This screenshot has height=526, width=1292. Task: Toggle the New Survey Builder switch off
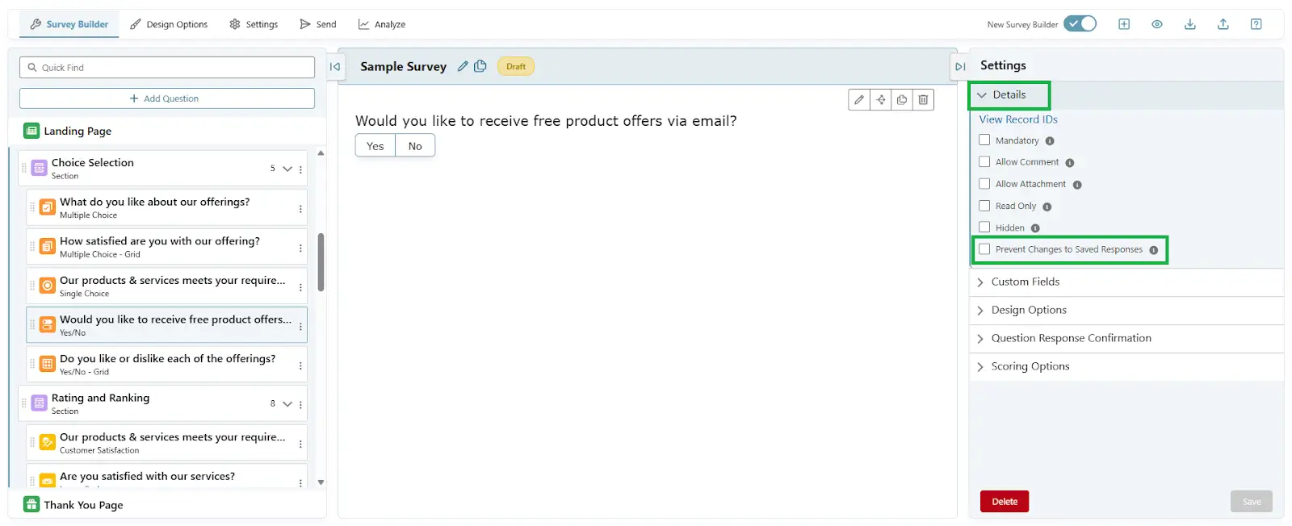[x=1080, y=24]
